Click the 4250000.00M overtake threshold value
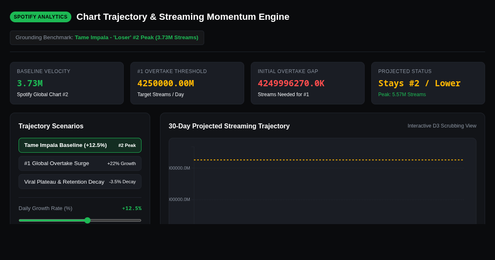 click(x=165, y=83)
